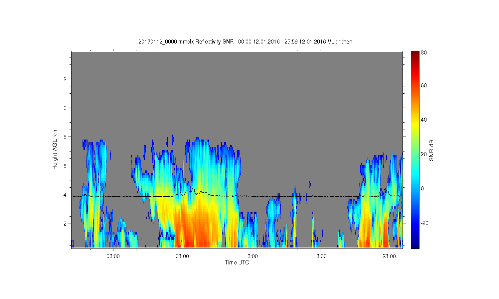Viewport: 499px width, 299px height.
Task: Click the height axis tick label "4"
Action: [66, 195]
